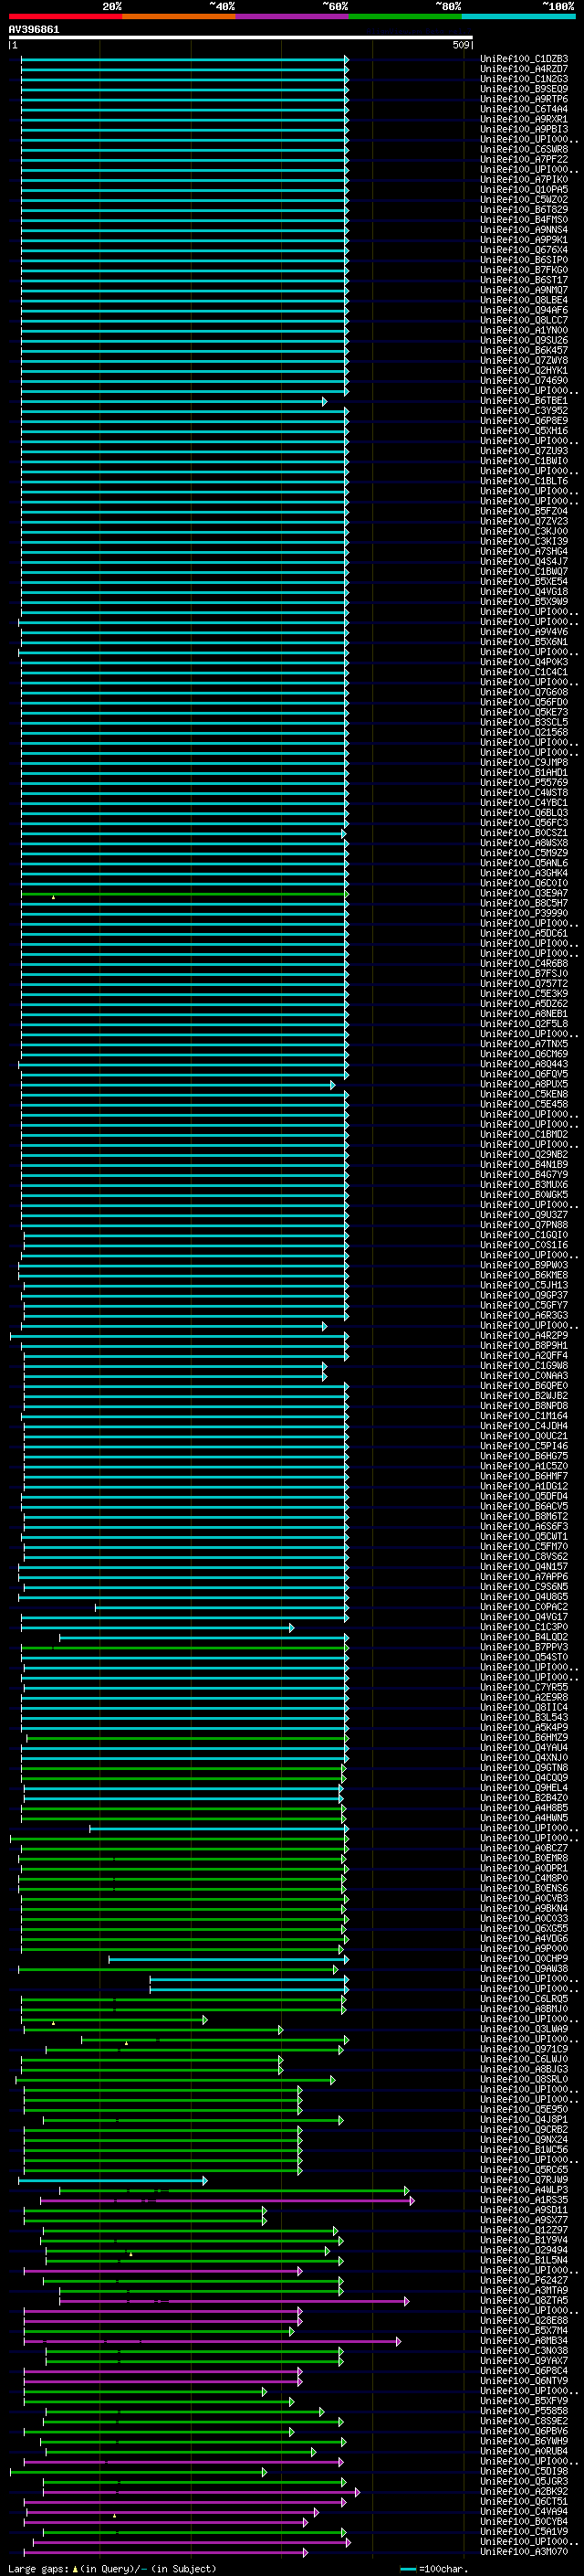Select the UniRef100_O74690 label
Image resolution: width=584 pixels, height=2576 pixels.
[x=524, y=381]
